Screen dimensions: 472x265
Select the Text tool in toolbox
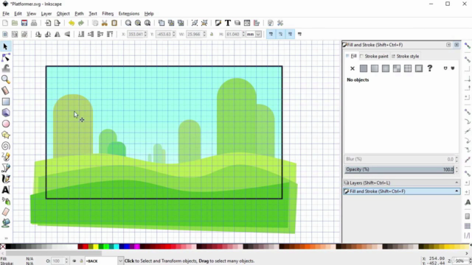point(5,190)
